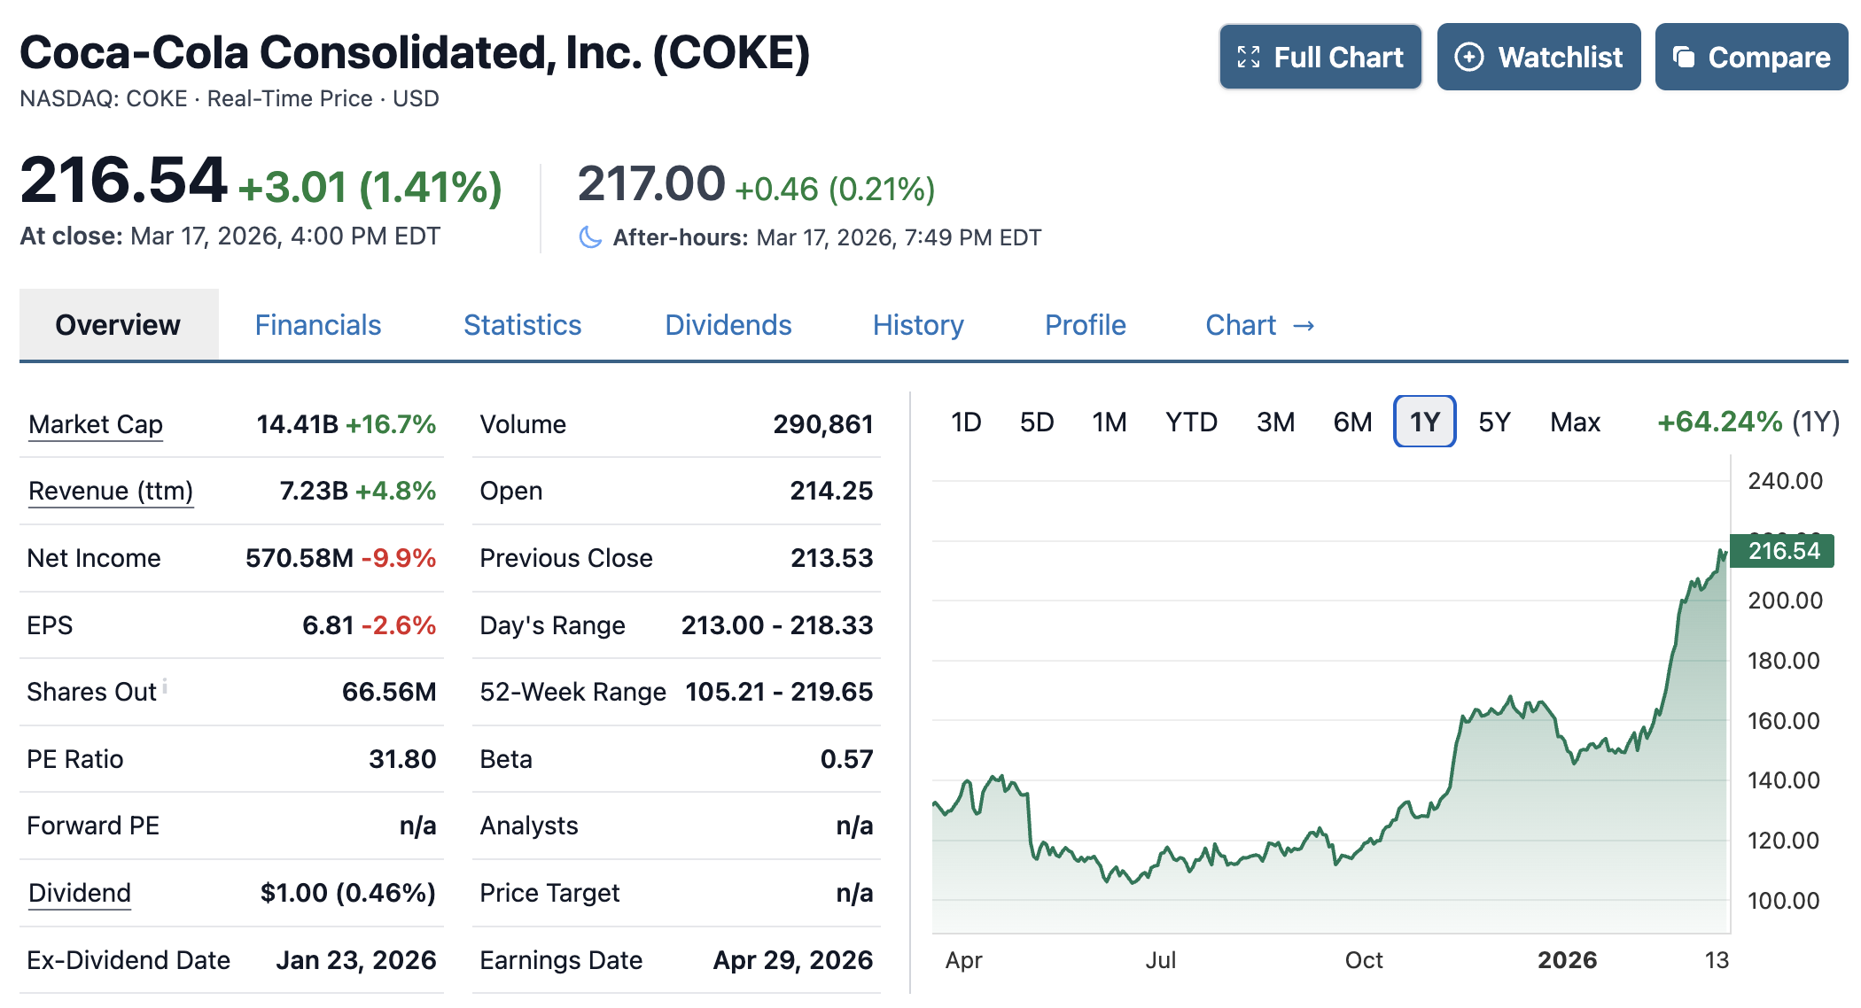Open the Market Cap link
The height and width of the screenshot is (1008, 1861).
[x=96, y=424]
